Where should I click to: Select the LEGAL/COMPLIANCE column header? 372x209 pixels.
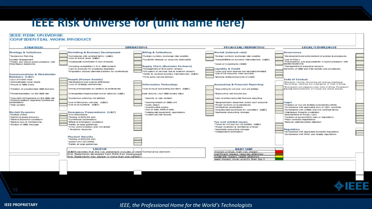coord(319,48)
